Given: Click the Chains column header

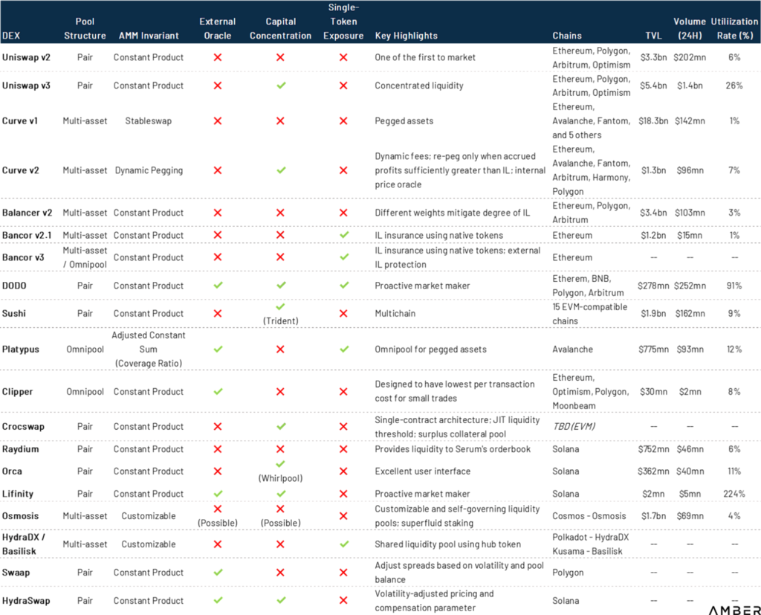Looking at the screenshot, I should (x=567, y=36).
